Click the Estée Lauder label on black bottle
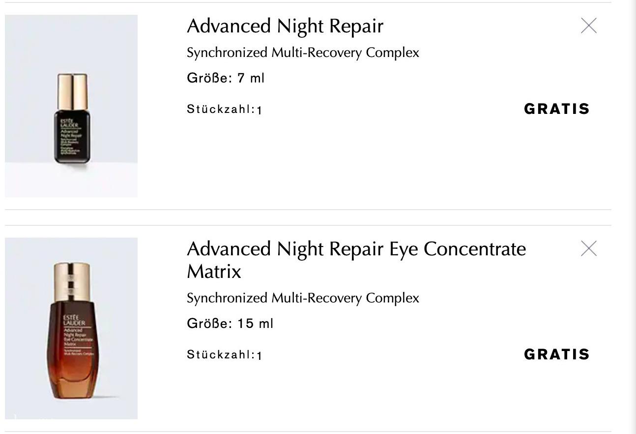The image size is (636, 434). coord(66,123)
